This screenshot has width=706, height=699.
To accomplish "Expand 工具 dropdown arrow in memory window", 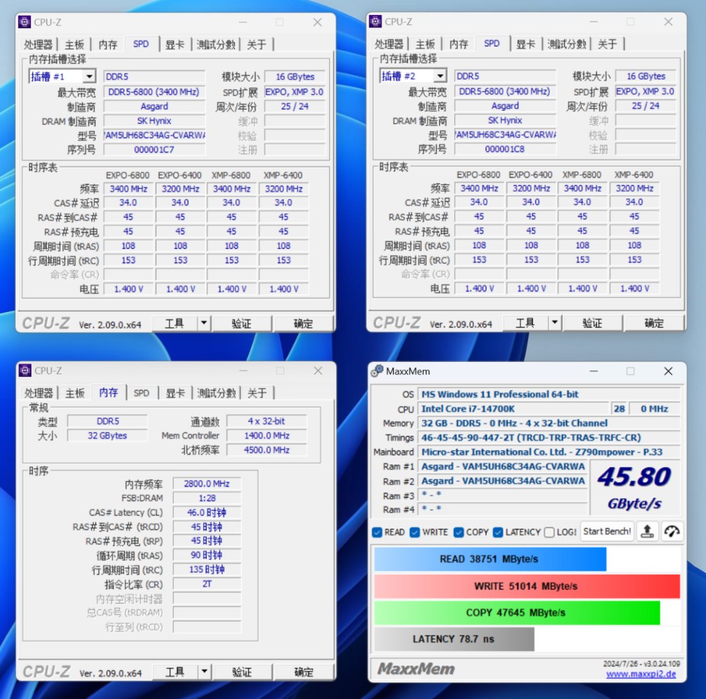I will coord(205,672).
